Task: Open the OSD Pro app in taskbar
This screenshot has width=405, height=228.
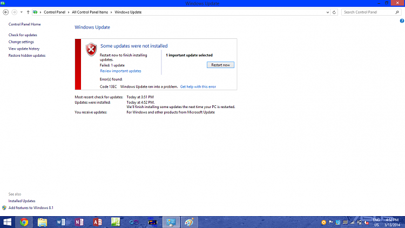Action: click(152, 222)
